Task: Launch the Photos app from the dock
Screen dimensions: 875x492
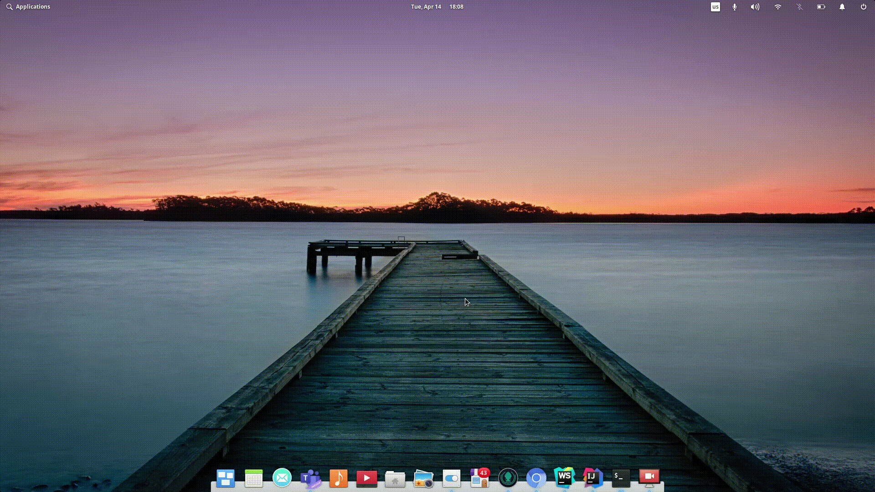Action: click(423, 478)
